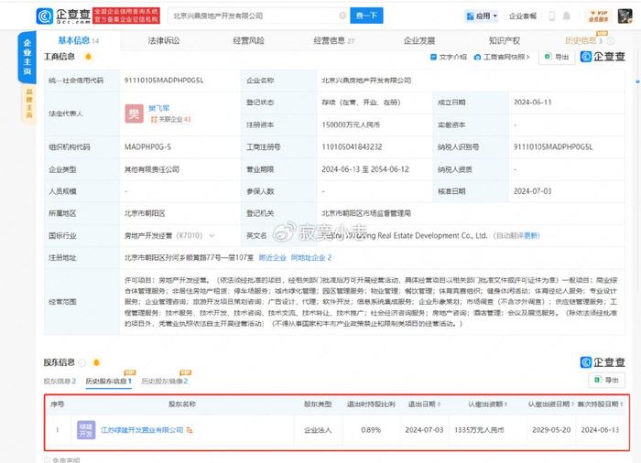Focus the company search input field

tap(259, 16)
